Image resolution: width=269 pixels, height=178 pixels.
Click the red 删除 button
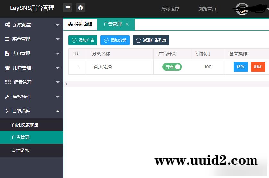(258, 67)
